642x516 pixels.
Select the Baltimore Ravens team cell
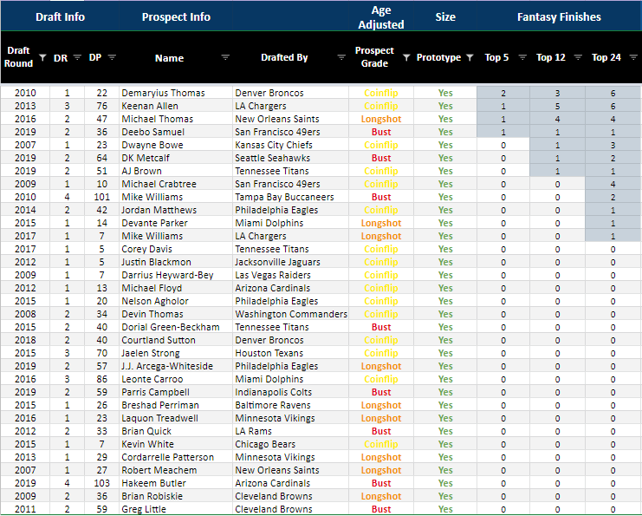[291, 405]
